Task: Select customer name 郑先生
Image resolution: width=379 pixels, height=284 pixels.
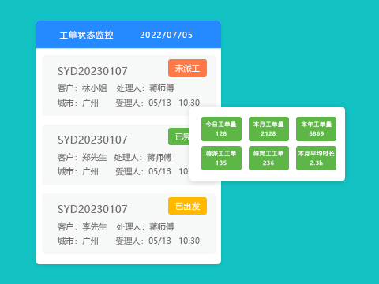Action: tap(95, 158)
